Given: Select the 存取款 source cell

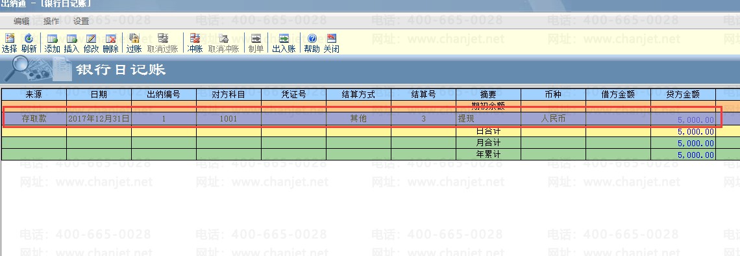Looking at the screenshot, I should pyautogui.click(x=34, y=118).
